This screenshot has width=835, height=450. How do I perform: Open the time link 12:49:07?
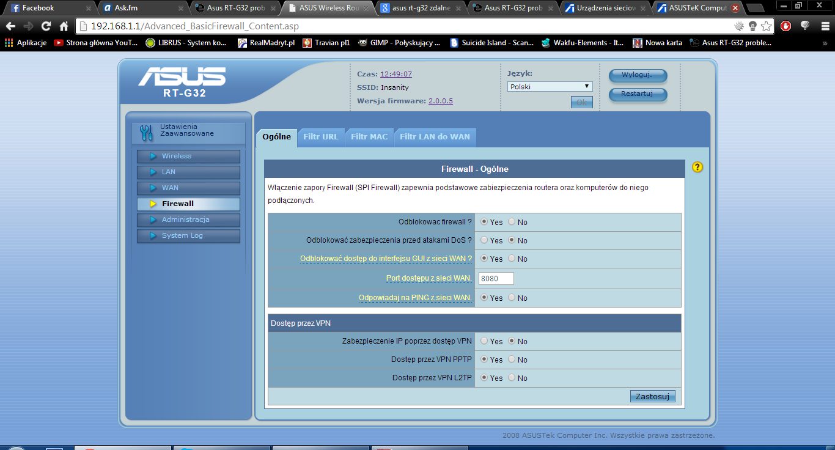pos(396,74)
